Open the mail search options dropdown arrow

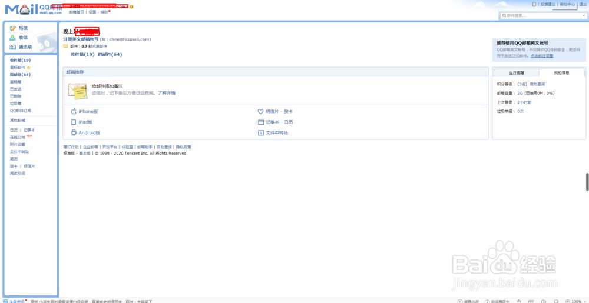(584, 16)
